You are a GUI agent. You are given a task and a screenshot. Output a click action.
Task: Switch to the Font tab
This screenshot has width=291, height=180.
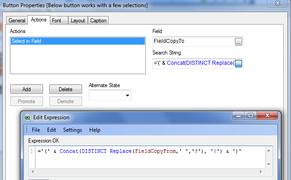tap(56, 21)
